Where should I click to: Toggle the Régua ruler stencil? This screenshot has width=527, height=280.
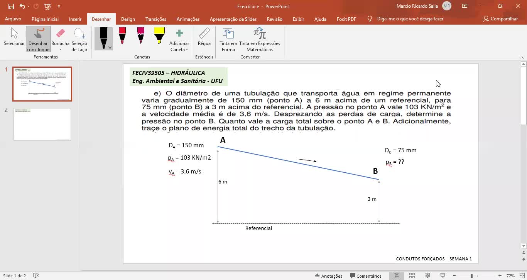tap(204, 37)
